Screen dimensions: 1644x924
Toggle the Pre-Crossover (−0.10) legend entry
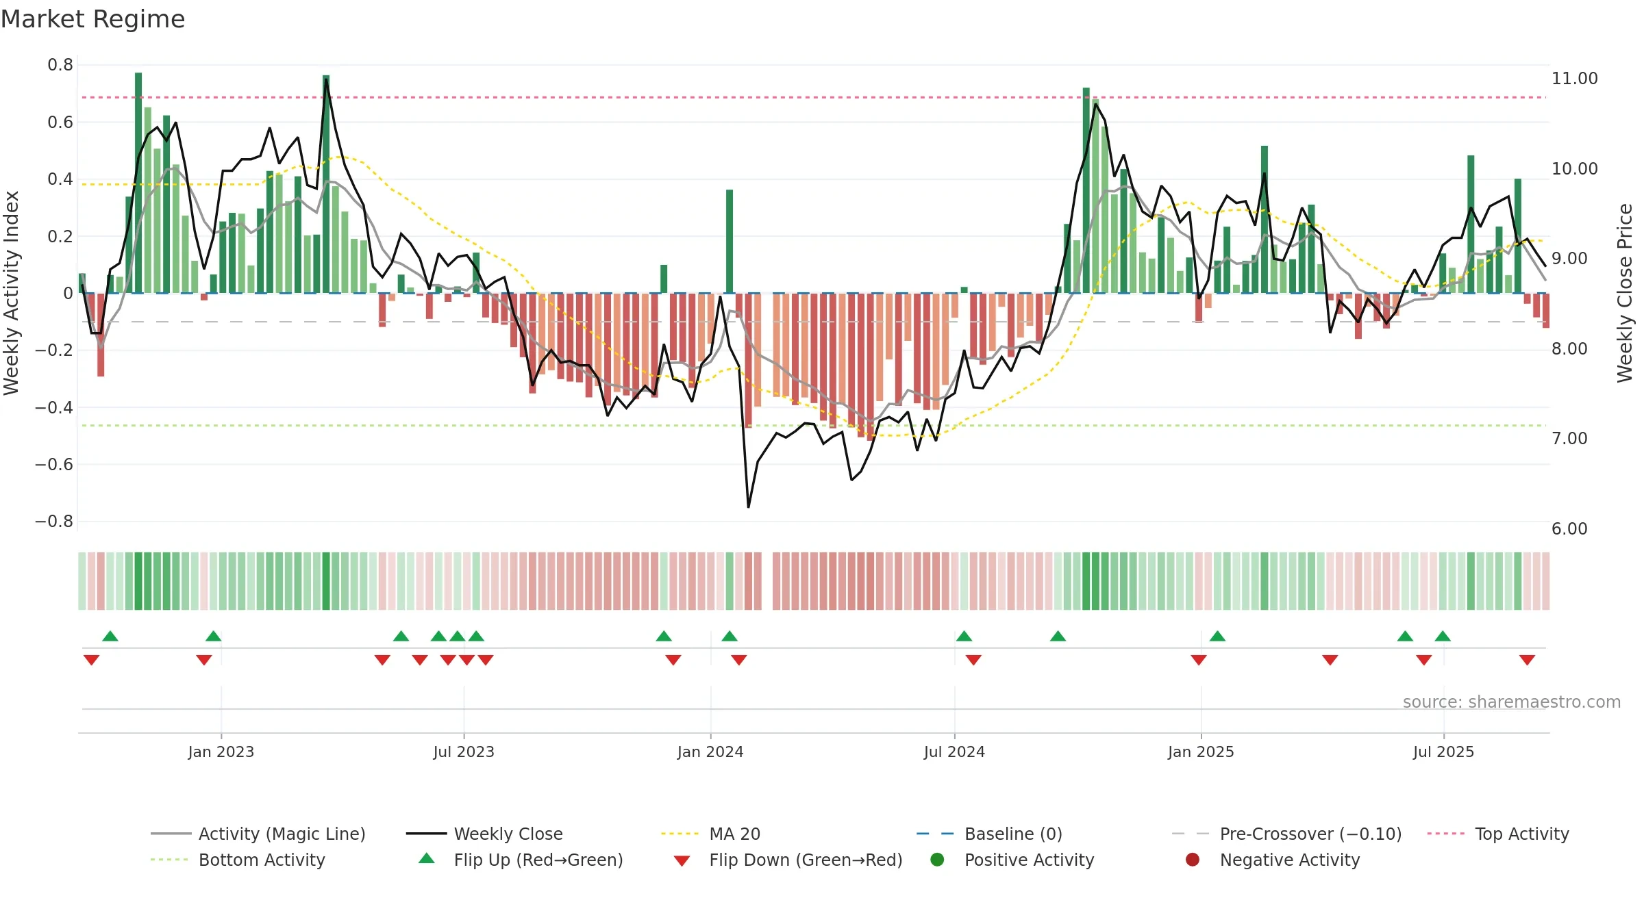coord(1286,834)
